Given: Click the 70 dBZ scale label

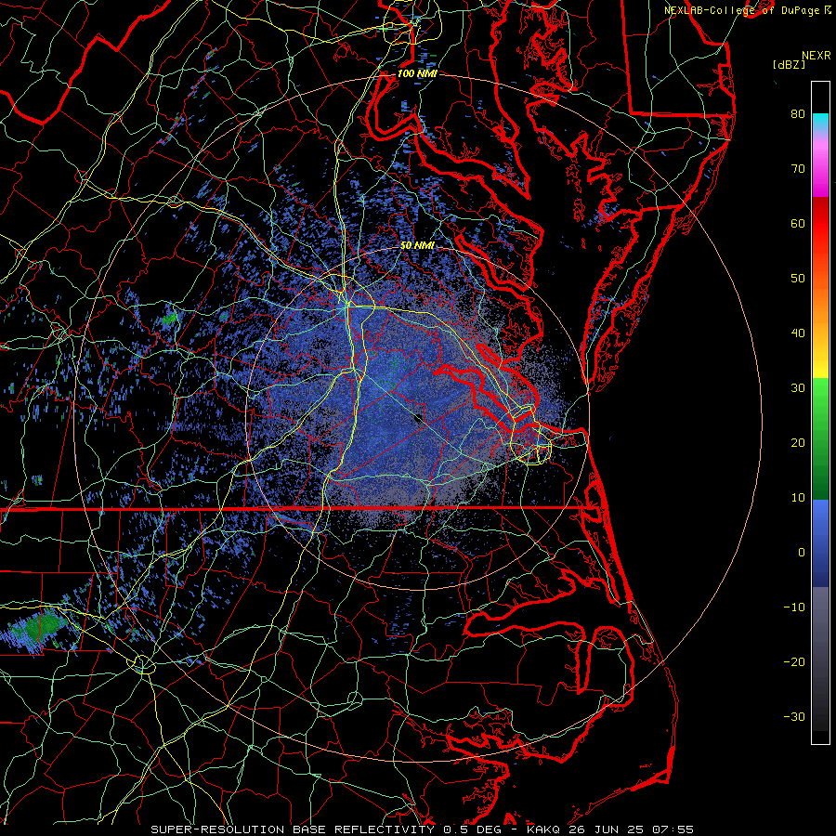Looking at the screenshot, I should (798, 169).
